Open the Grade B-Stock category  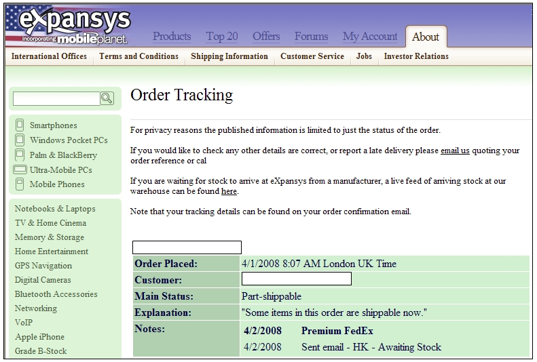(41, 350)
